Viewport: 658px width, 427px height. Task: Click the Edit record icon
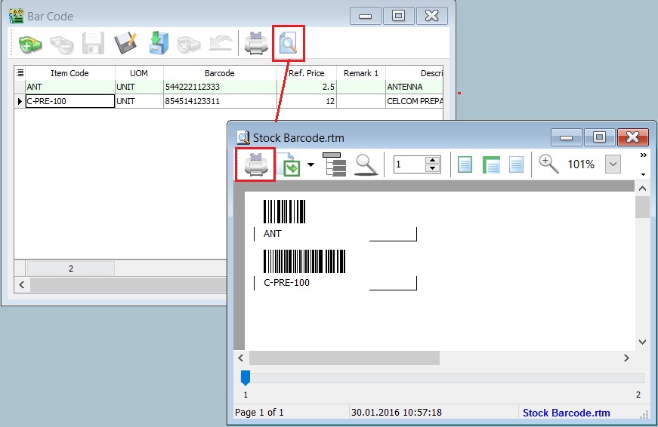click(125, 45)
